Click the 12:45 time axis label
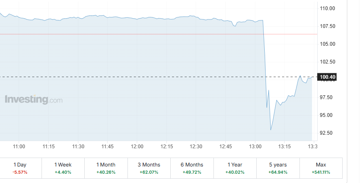 click(x=226, y=147)
